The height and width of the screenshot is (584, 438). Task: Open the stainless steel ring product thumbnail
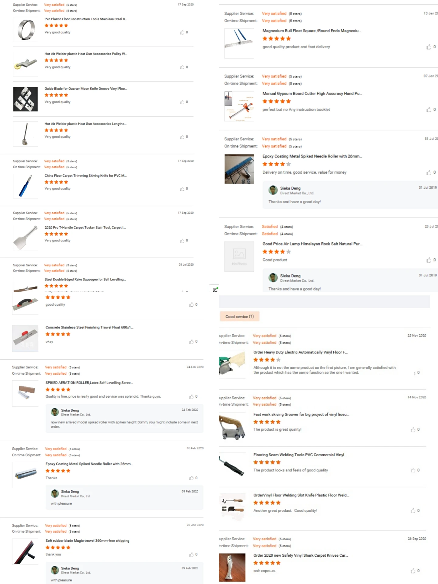click(x=26, y=30)
